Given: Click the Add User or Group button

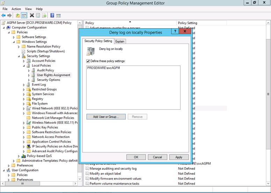Looking at the screenshot, I should (106, 117).
